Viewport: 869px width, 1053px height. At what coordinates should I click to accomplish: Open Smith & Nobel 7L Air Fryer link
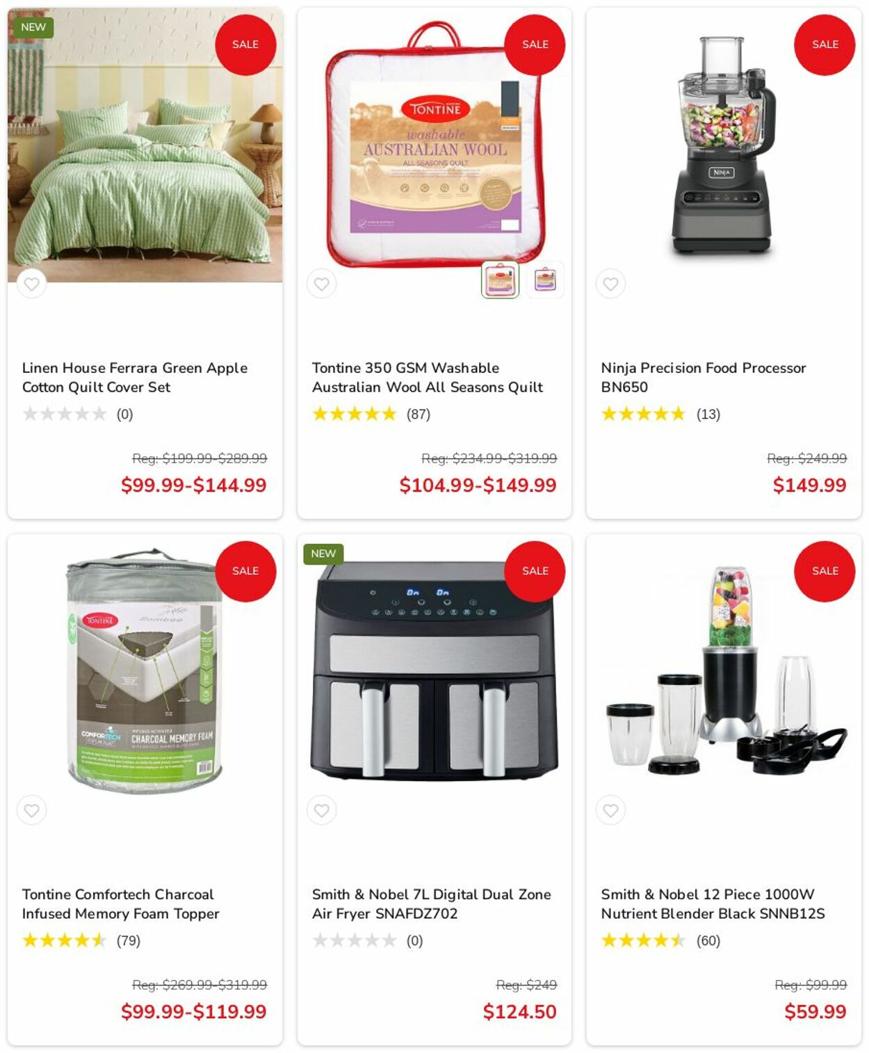[x=432, y=903]
